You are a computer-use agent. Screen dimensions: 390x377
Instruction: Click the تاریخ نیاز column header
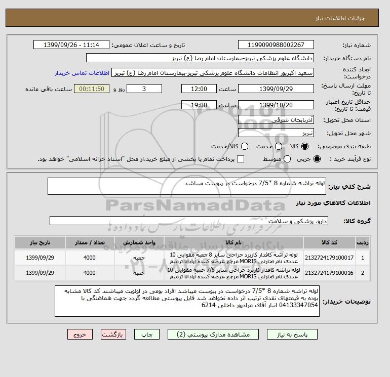pyautogui.click(x=40, y=242)
